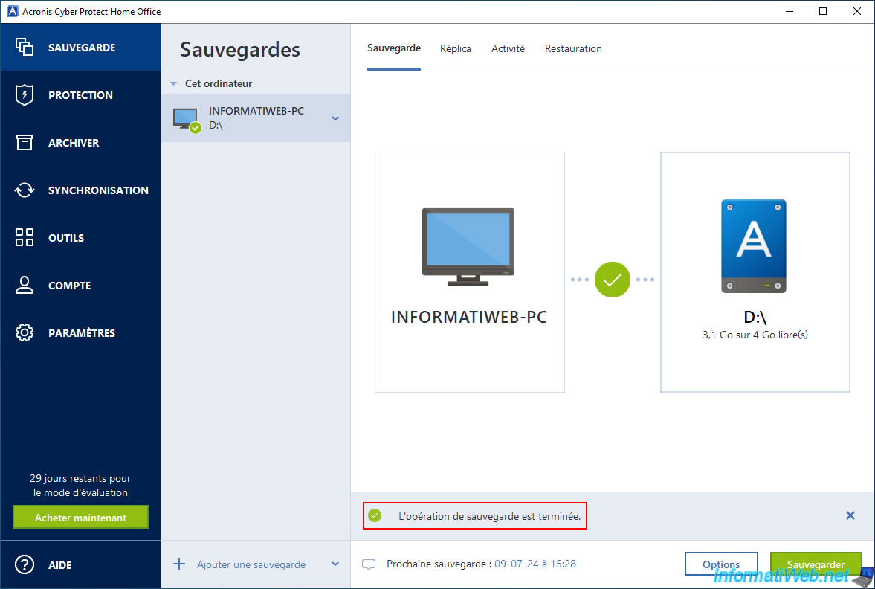
Task: Click the Acheter maintenant button
Action: coord(80,517)
